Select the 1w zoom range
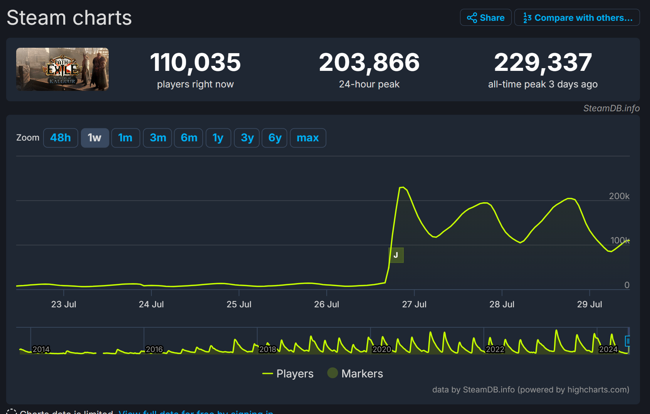 (x=94, y=138)
